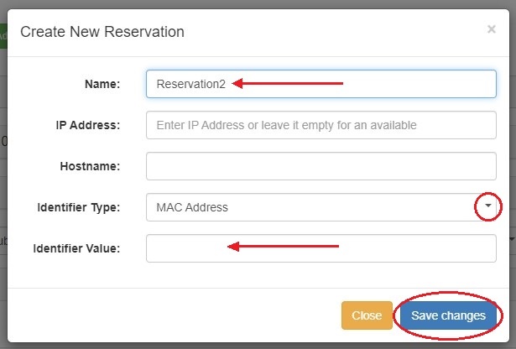Click the Identifier Type: label

(x=79, y=207)
